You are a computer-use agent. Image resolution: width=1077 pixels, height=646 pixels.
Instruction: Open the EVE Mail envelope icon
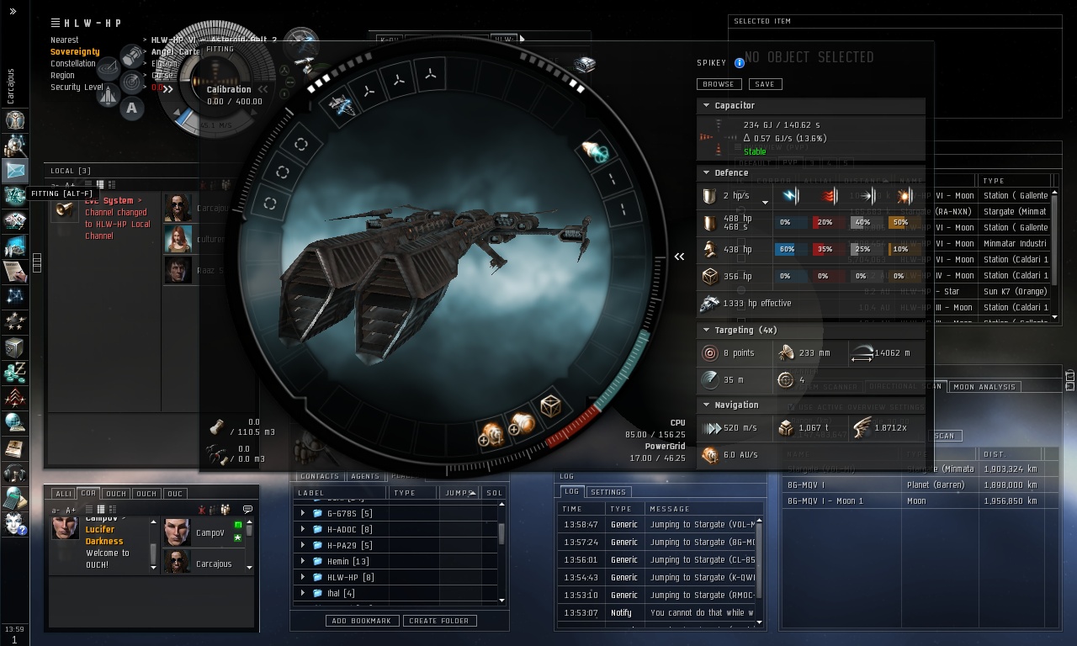coord(15,171)
